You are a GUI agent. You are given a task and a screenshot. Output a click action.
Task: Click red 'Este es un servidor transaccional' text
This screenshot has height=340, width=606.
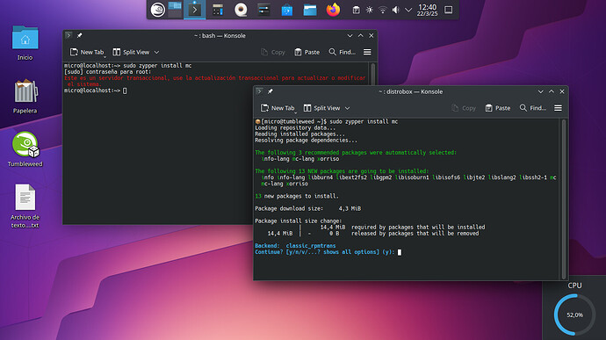coord(214,81)
